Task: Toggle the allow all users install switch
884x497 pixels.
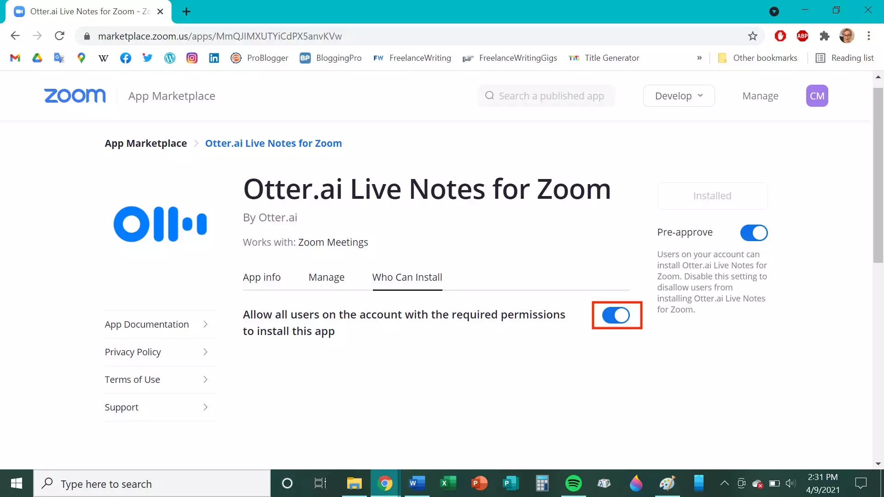Action: [x=616, y=315]
